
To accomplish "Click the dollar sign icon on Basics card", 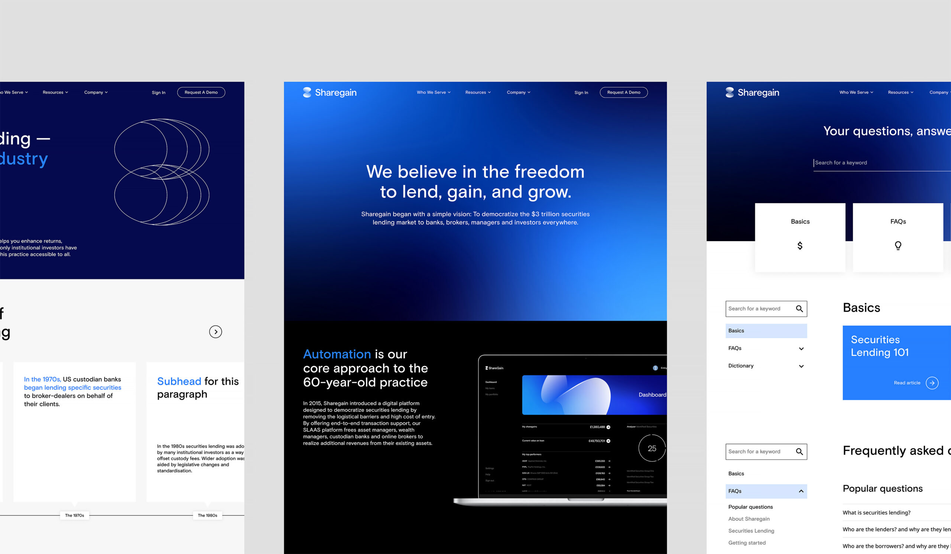I will (800, 246).
